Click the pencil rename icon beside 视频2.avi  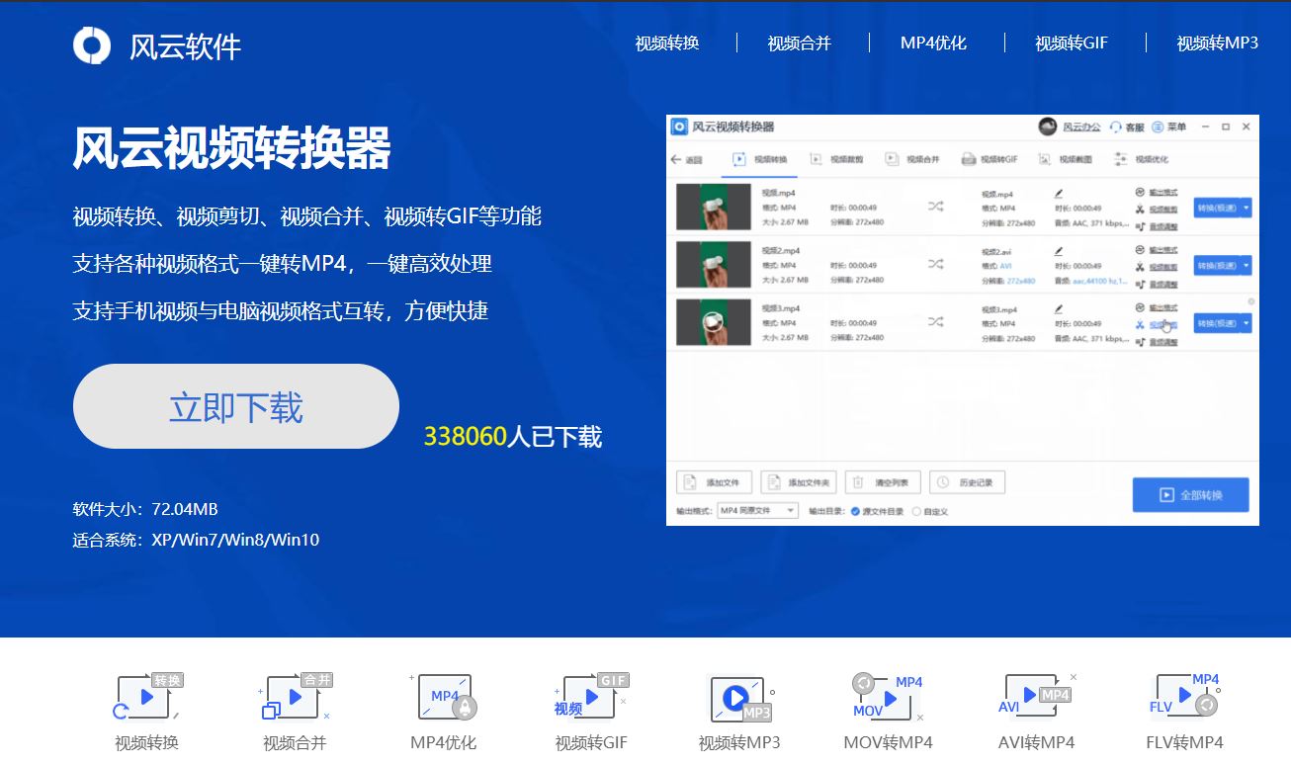(1059, 251)
